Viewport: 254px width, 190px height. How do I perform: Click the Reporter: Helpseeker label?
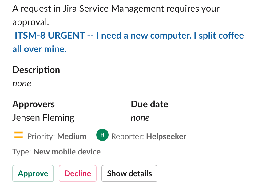(x=149, y=136)
